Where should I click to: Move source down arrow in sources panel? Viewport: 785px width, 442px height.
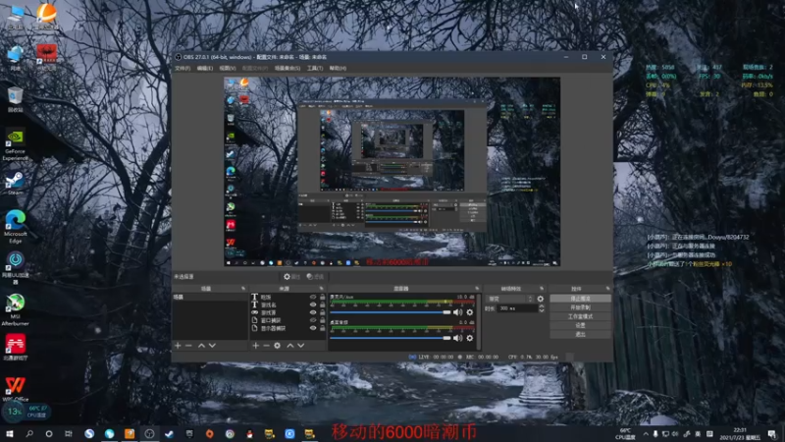pos(301,346)
